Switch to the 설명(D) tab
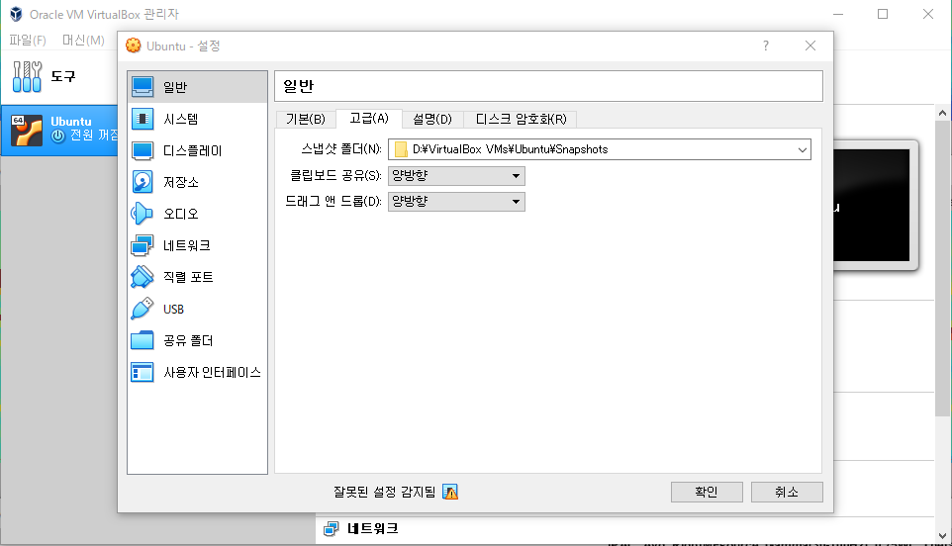Screen dimensions: 952x546 pos(432,119)
